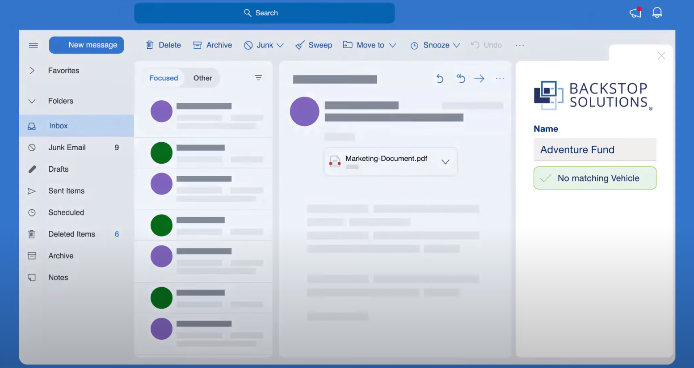Click the Adventure Fund name field
This screenshot has height=368, width=694.
tap(595, 149)
